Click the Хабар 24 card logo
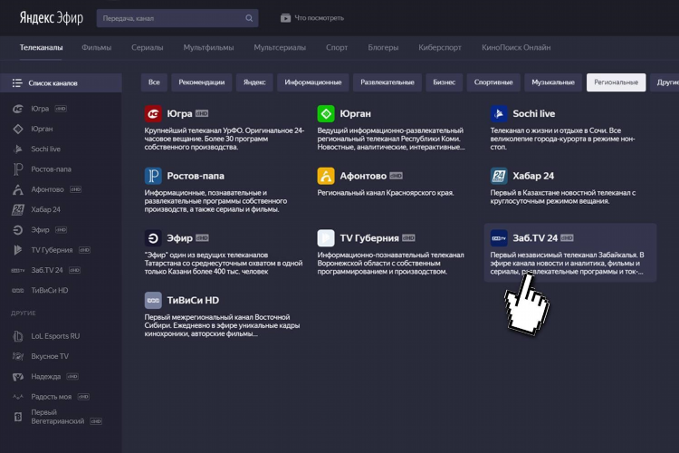The height and width of the screenshot is (453, 679). 499,176
